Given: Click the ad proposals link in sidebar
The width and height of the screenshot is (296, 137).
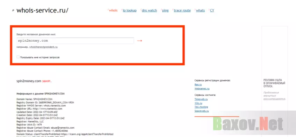Looking at the screenshot, I should click(x=274, y=99).
